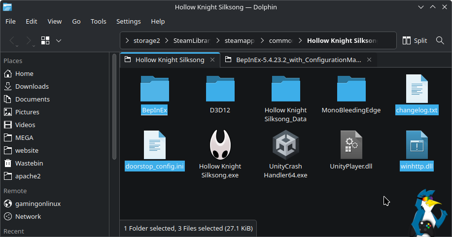Expand the chevron before storage2 in breadcrumb
The height and width of the screenshot is (237, 452).
pos(128,40)
